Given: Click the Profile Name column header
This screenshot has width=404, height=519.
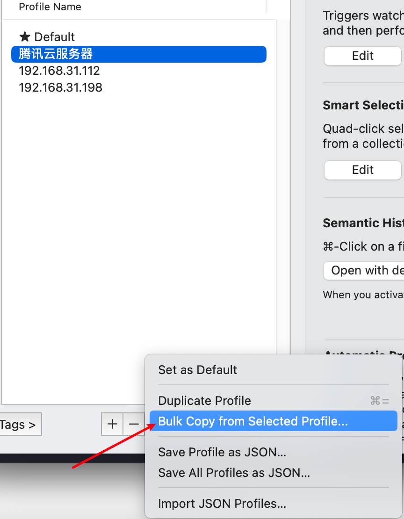Looking at the screenshot, I should point(50,7).
